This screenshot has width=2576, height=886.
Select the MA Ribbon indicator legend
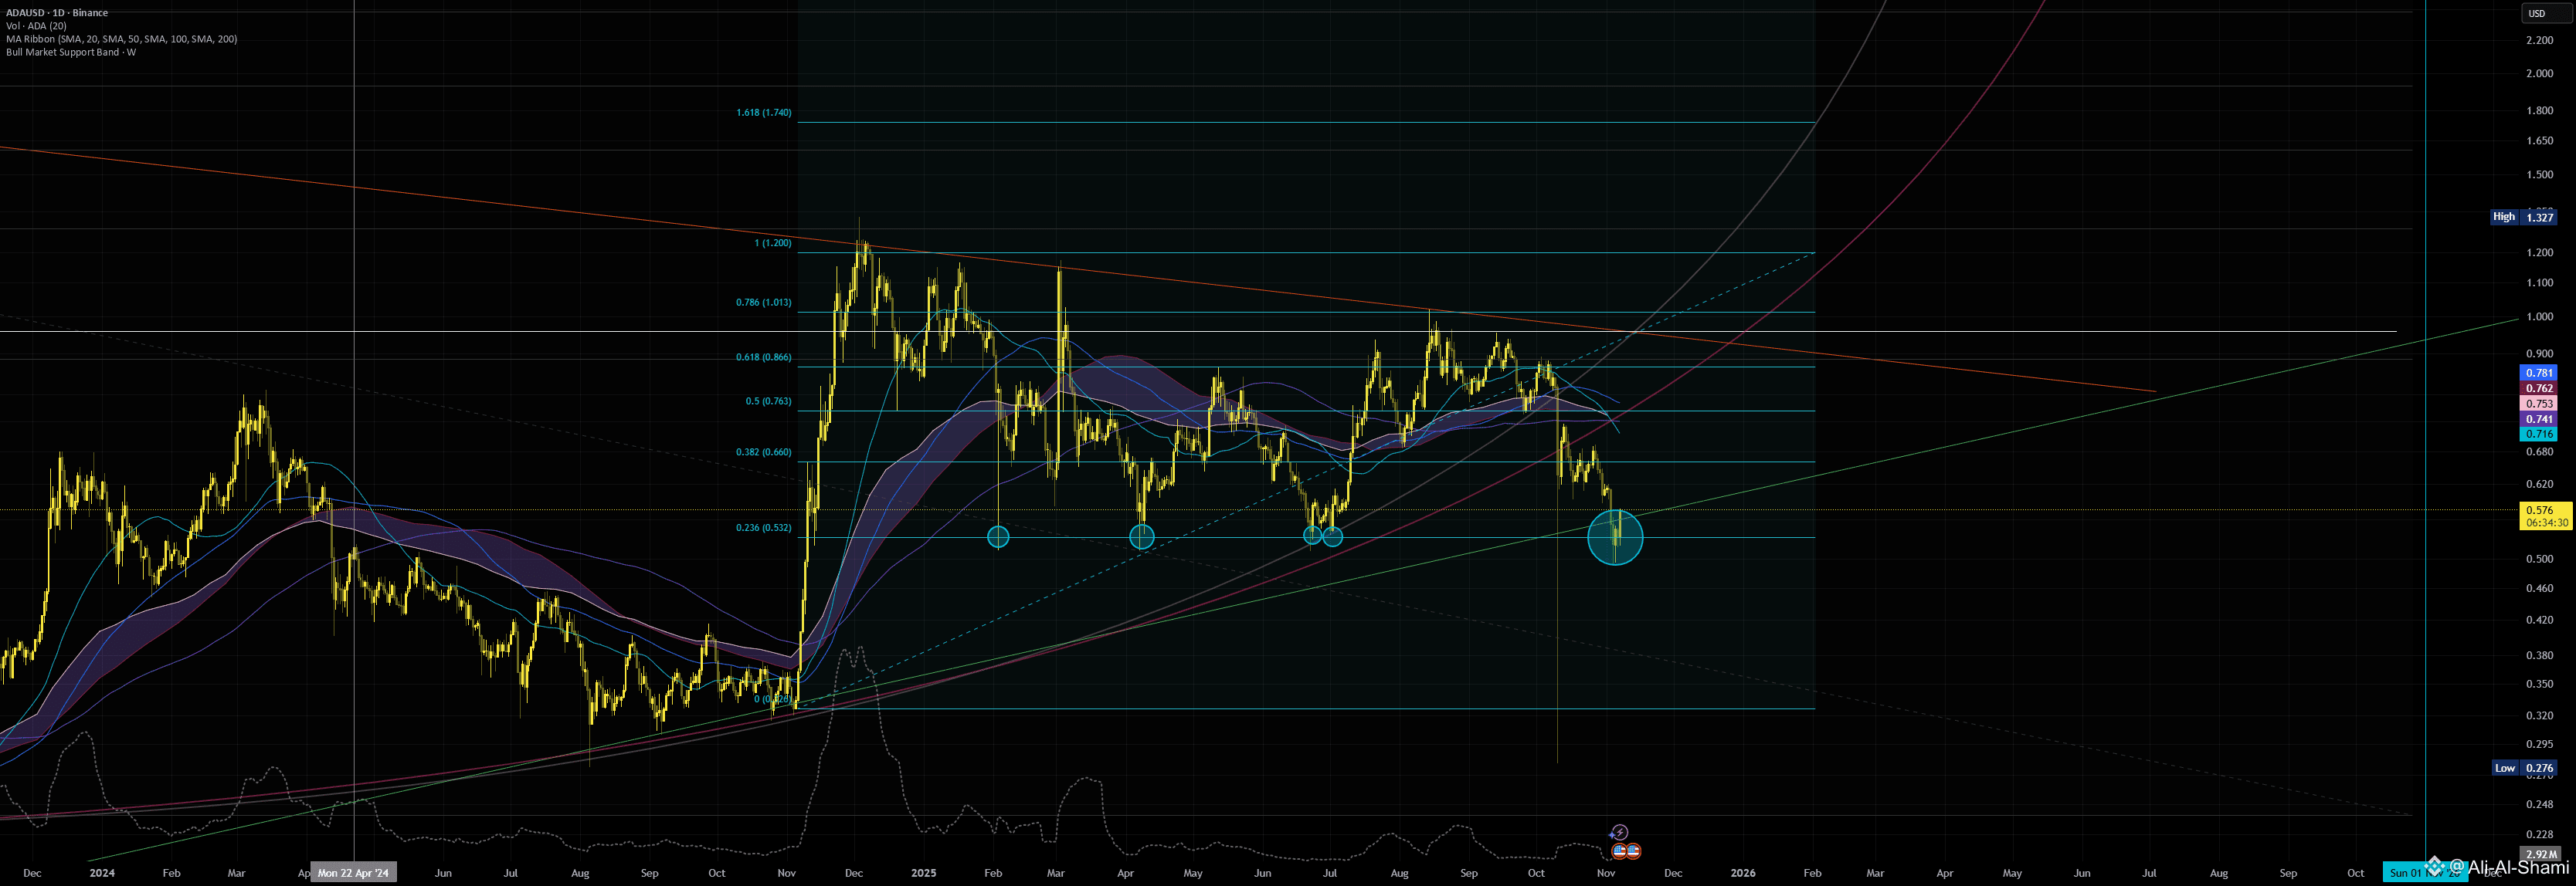click(121, 39)
